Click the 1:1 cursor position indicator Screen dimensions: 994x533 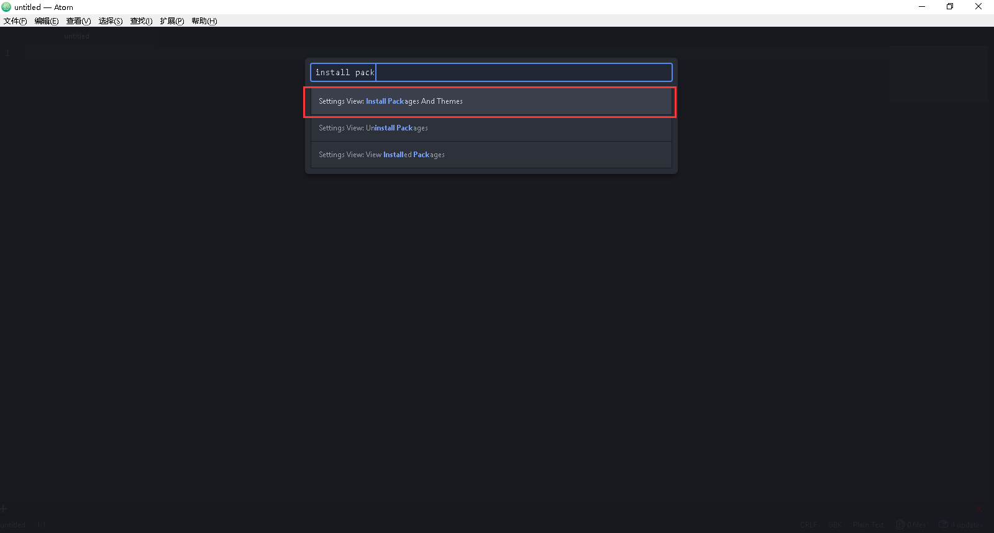click(x=42, y=525)
